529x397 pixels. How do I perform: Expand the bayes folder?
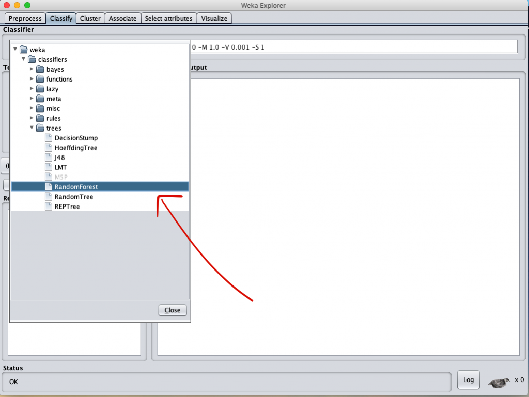[x=32, y=69]
